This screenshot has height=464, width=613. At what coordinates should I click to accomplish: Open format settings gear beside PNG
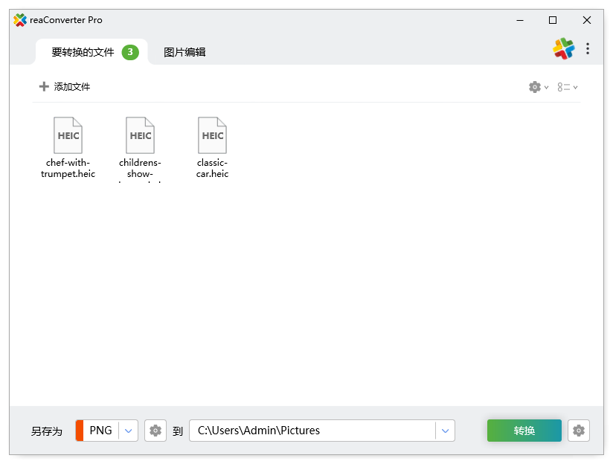tap(155, 431)
